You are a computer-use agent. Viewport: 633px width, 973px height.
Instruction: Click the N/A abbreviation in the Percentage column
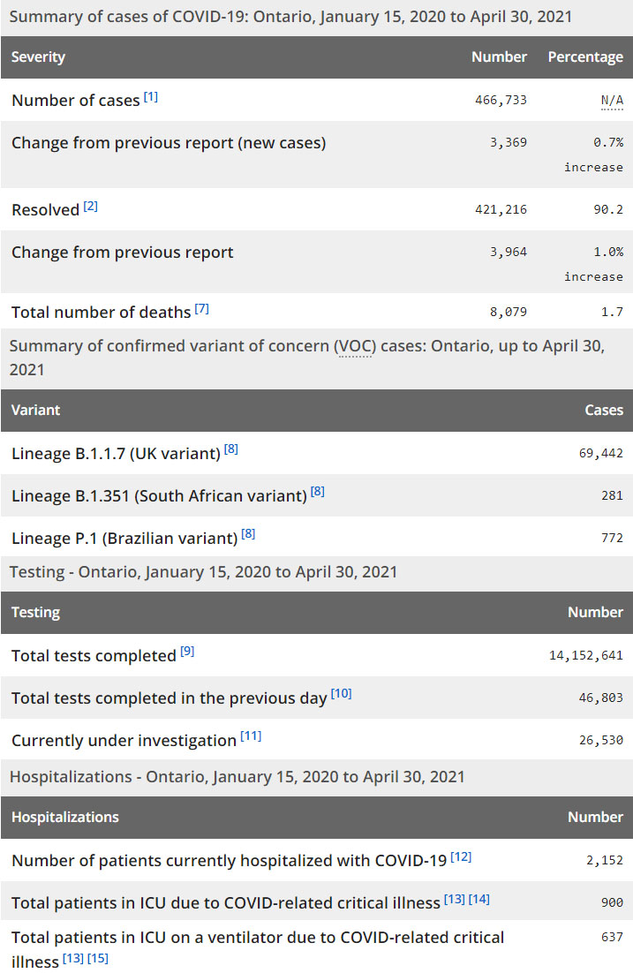tap(612, 101)
